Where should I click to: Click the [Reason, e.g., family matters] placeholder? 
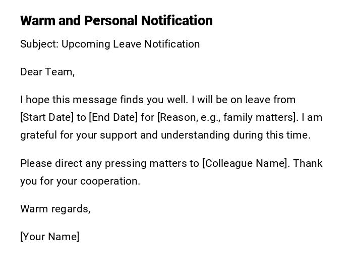[x=227, y=117]
